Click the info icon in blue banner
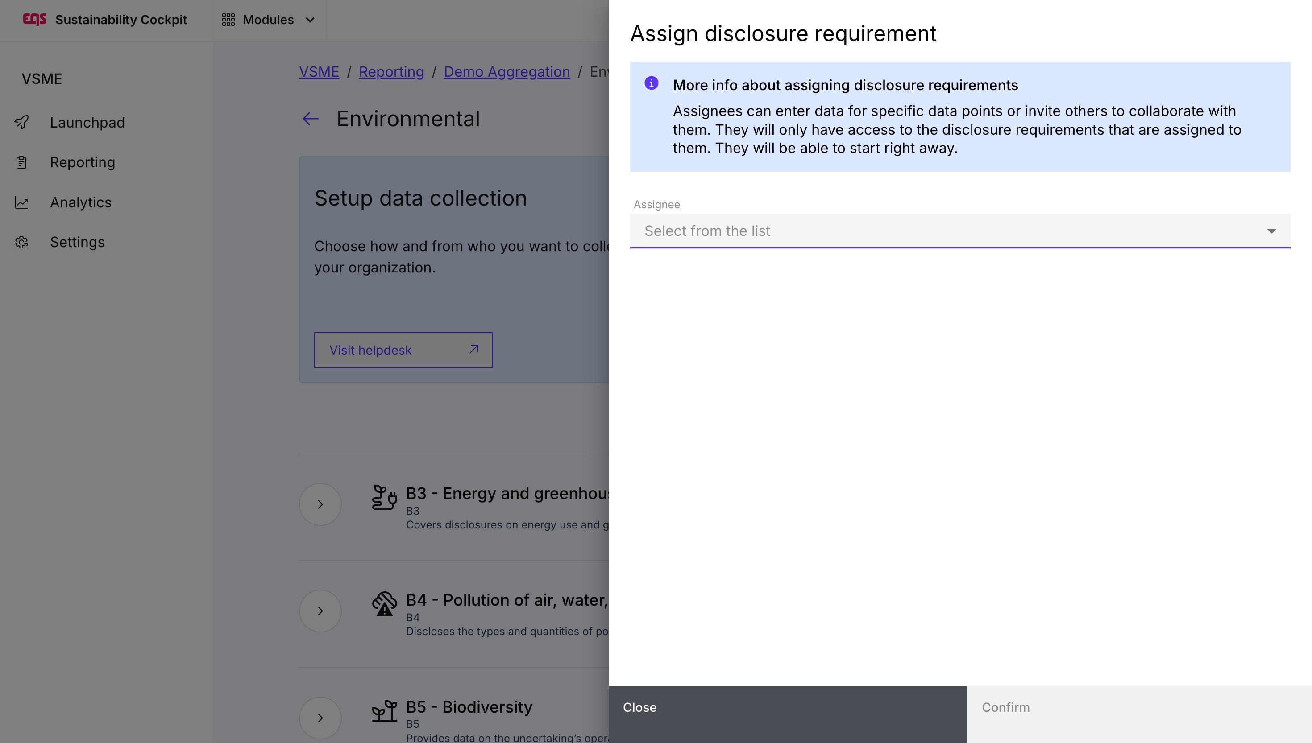 652,83
